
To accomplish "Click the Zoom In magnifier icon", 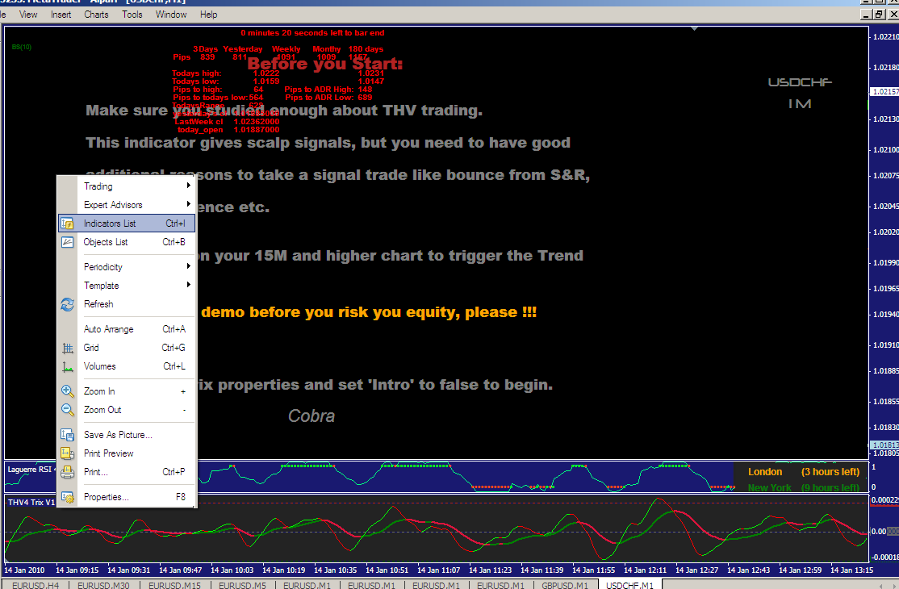I will pyautogui.click(x=67, y=391).
